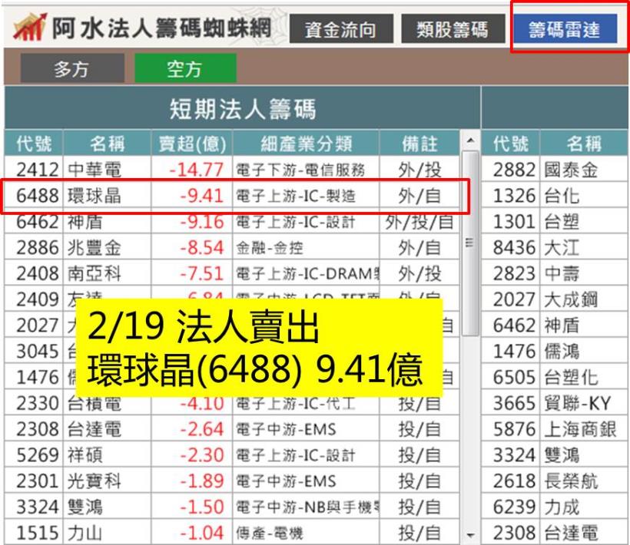This screenshot has width=630, height=545.
Task: Click the -9.16 value for 神盾
Action: click(x=202, y=222)
